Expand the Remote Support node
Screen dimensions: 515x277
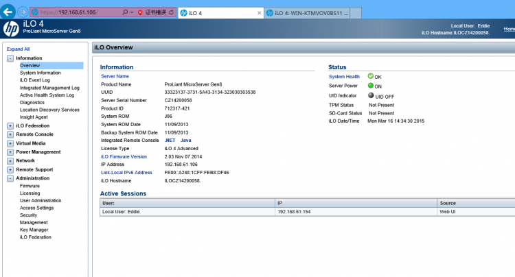click(x=10, y=170)
